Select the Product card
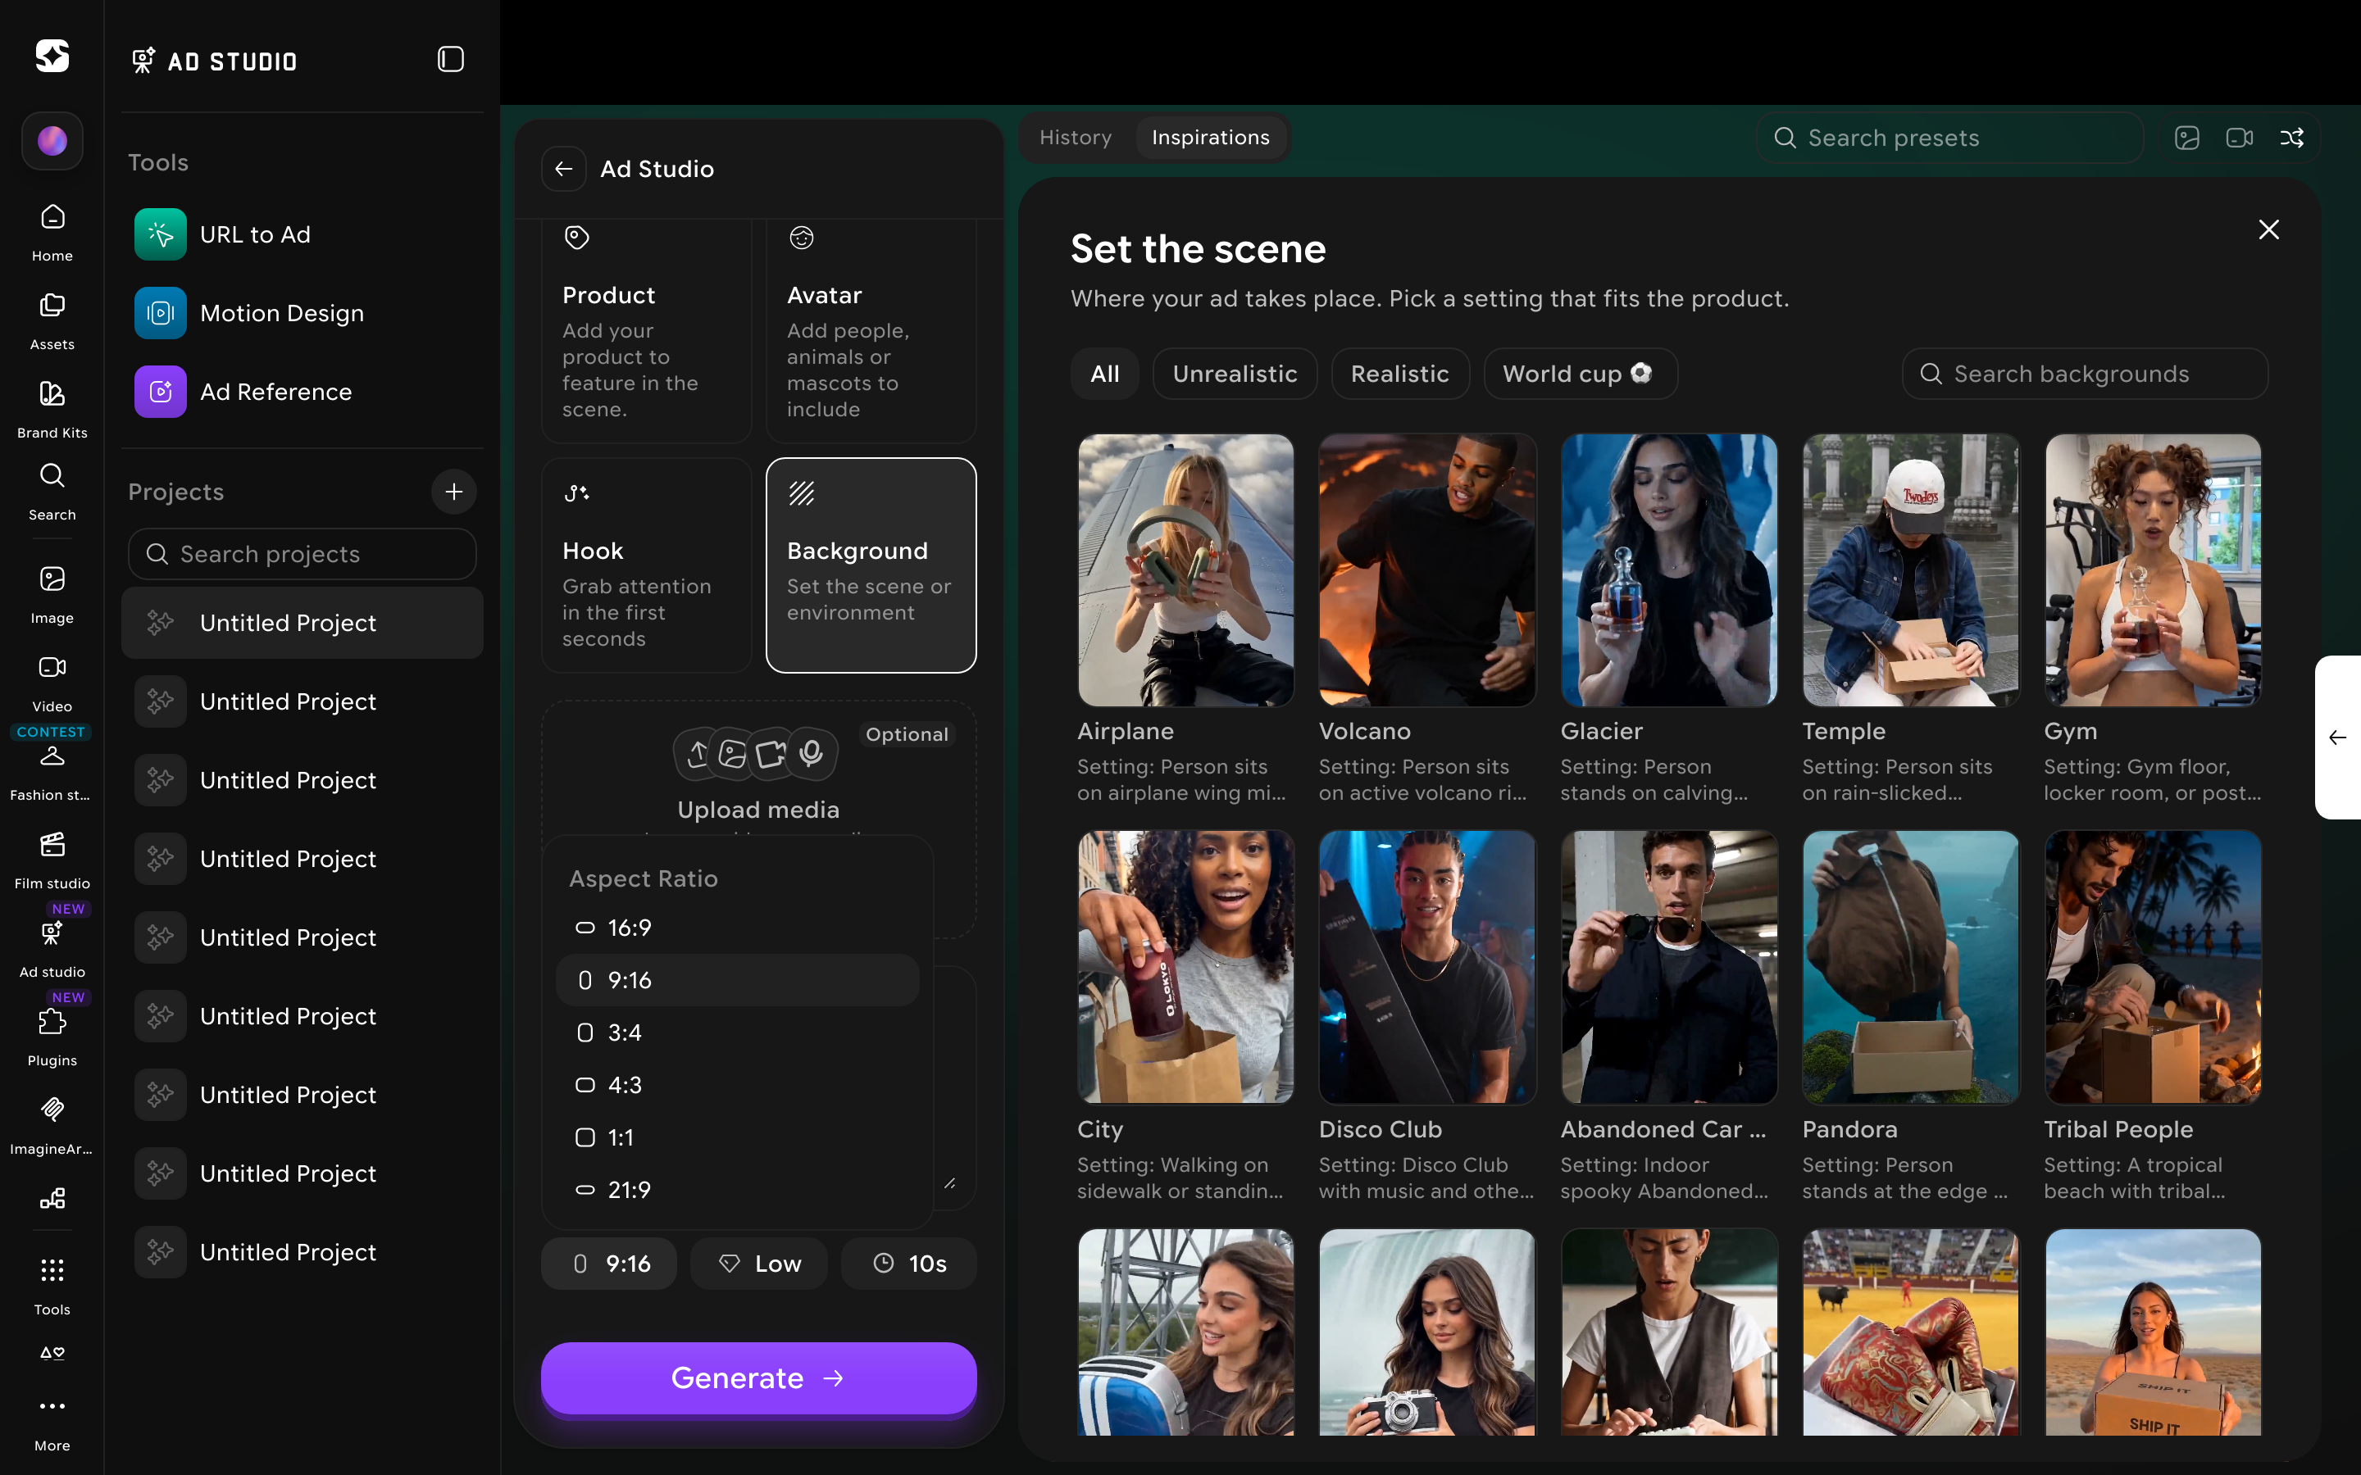Screen dimensions: 2361x1475 click(647, 332)
